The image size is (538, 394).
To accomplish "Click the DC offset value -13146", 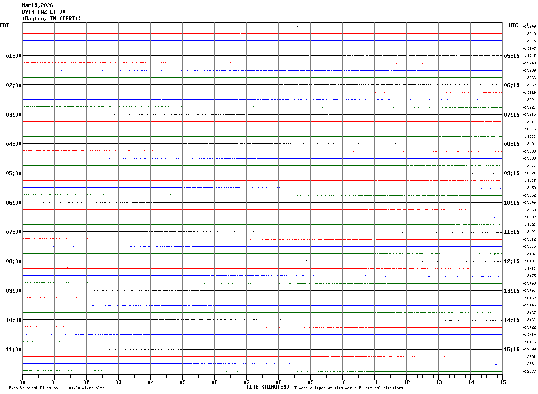I will (529, 202).
